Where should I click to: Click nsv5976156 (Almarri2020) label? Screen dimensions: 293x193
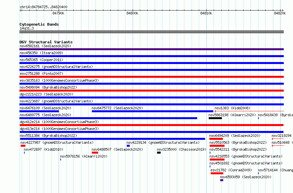84,156
